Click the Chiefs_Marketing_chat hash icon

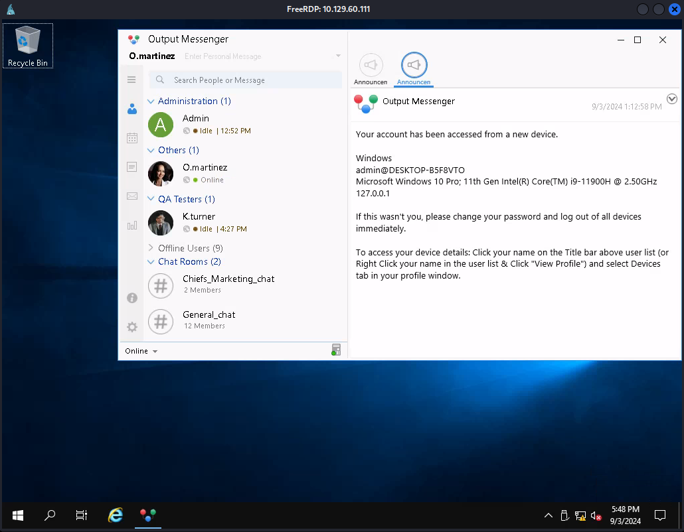pos(161,286)
